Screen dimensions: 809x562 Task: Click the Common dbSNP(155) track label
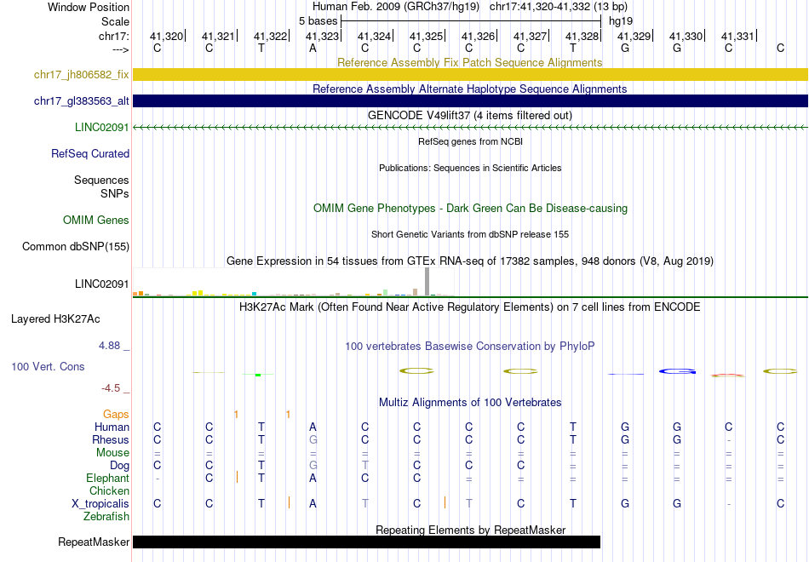coord(76,247)
